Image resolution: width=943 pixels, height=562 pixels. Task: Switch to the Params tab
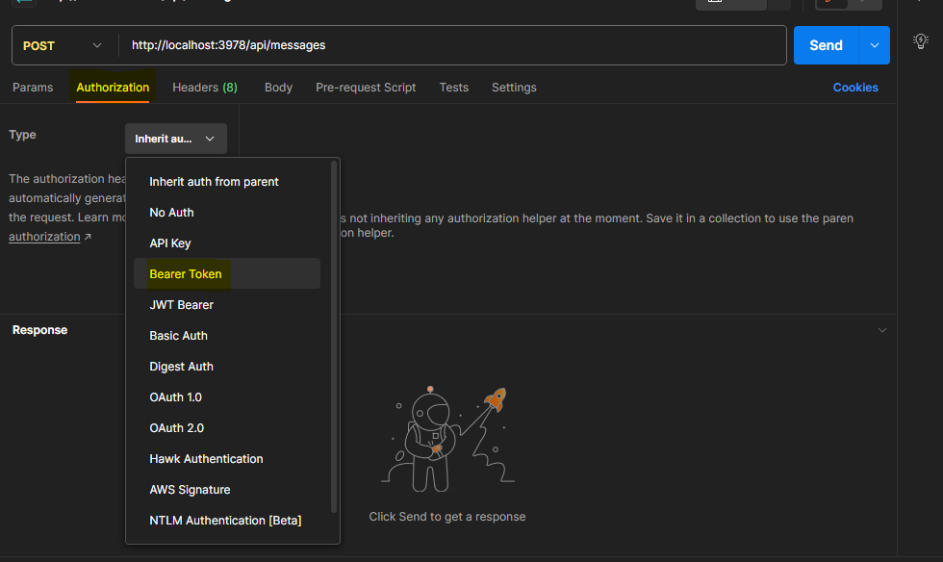tap(33, 88)
